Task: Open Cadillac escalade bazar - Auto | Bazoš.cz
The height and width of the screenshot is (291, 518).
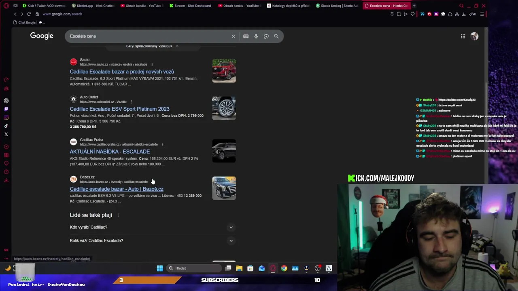Action: click(x=117, y=189)
